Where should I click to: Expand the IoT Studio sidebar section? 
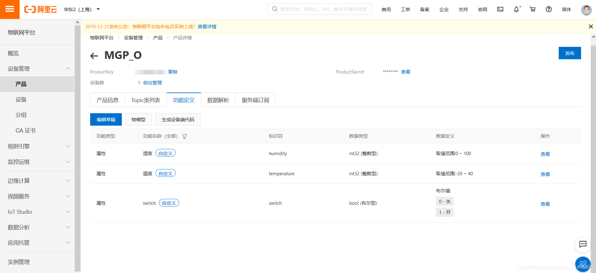(x=68, y=212)
